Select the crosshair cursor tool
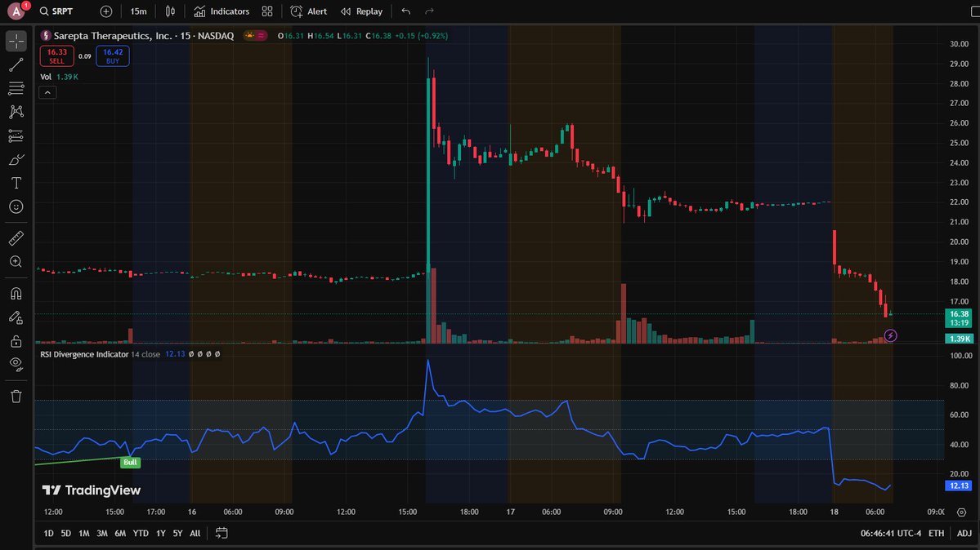Image resolution: width=980 pixels, height=550 pixels. tap(16, 41)
